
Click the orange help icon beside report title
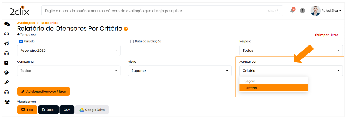point(126,29)
